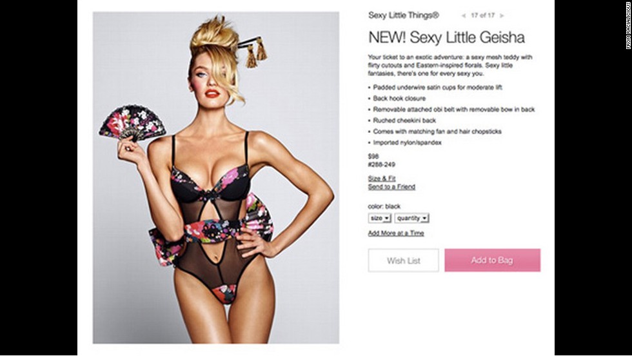Go to next item using right arrow
This screenshot has width=632, height=356.
502,15
